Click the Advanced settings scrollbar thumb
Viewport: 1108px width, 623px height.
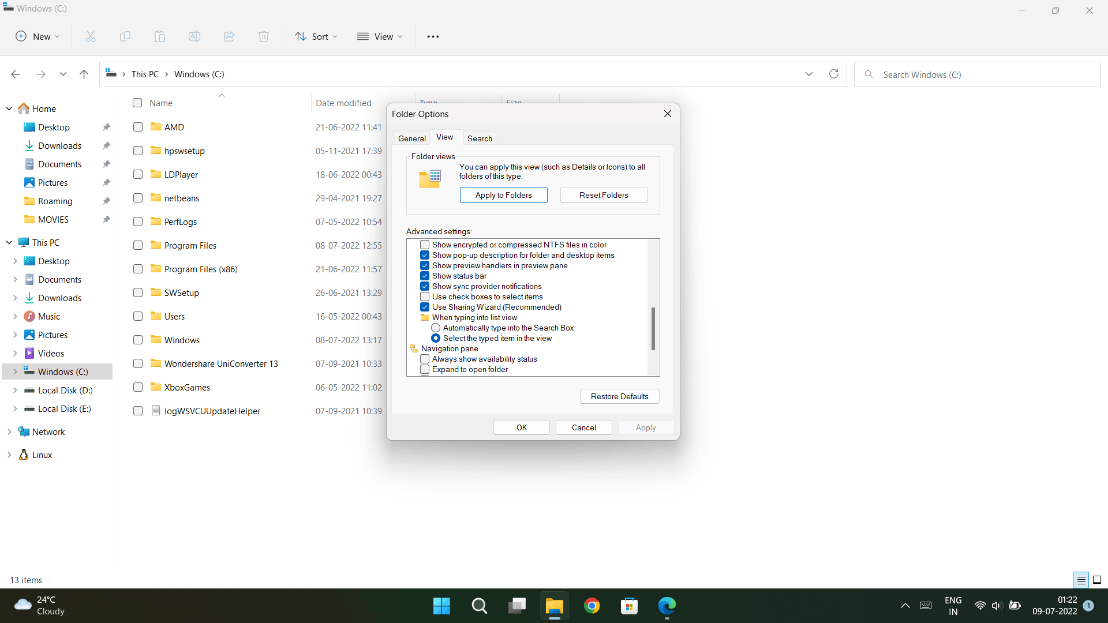click(653, 329)
